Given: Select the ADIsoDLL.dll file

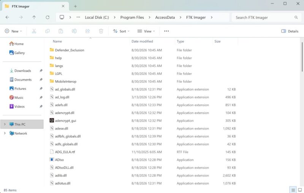Looking at the screenshot, I should [x=64, y=167].
